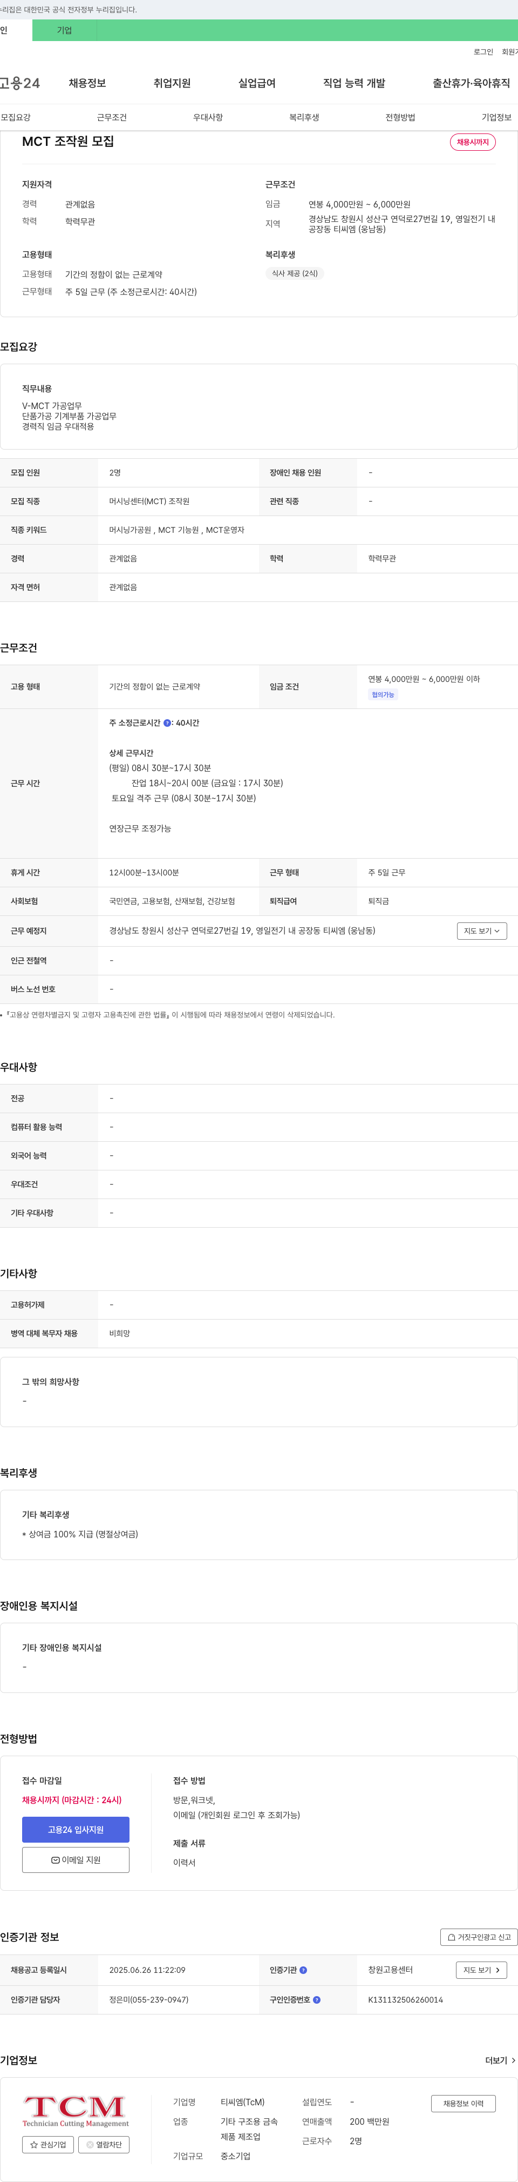Jump to 모집요강 section tab
The width and height of the screenshot is (518, 2182).
pyautogui.click(x=15, y=117)
